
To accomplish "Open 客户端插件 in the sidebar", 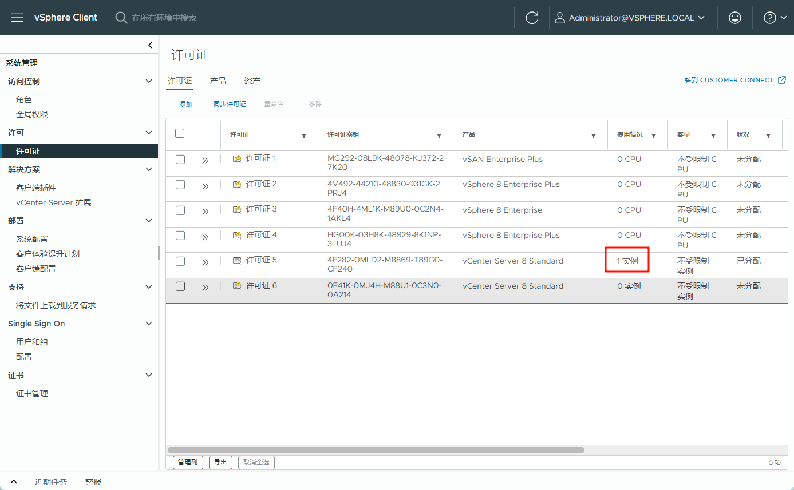I will [x=36, y=188].
